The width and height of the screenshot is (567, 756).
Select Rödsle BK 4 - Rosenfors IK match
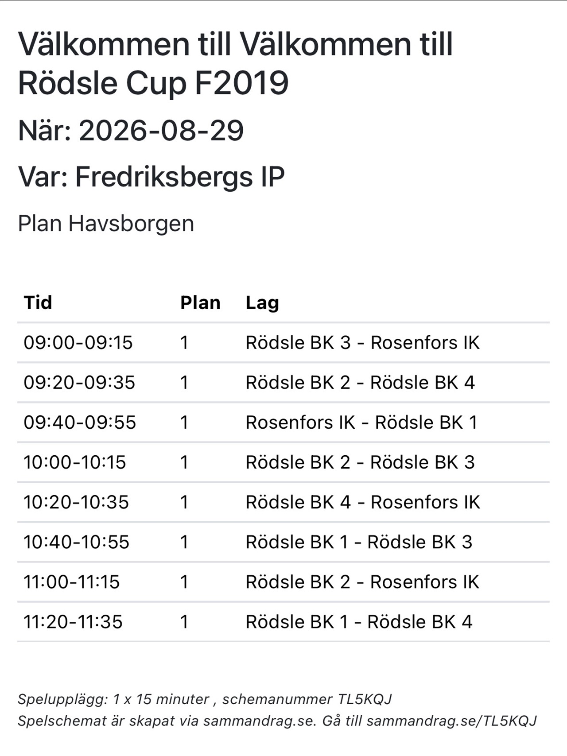click(363, 502)
